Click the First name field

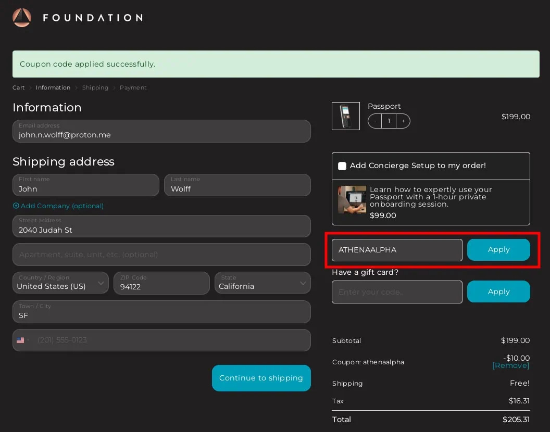tap(85, 185)
